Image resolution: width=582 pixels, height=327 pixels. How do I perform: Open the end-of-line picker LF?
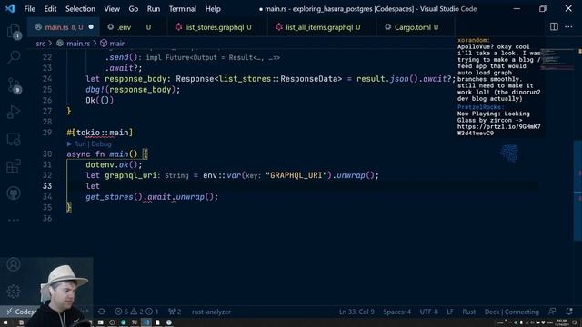tap(450, 312)
